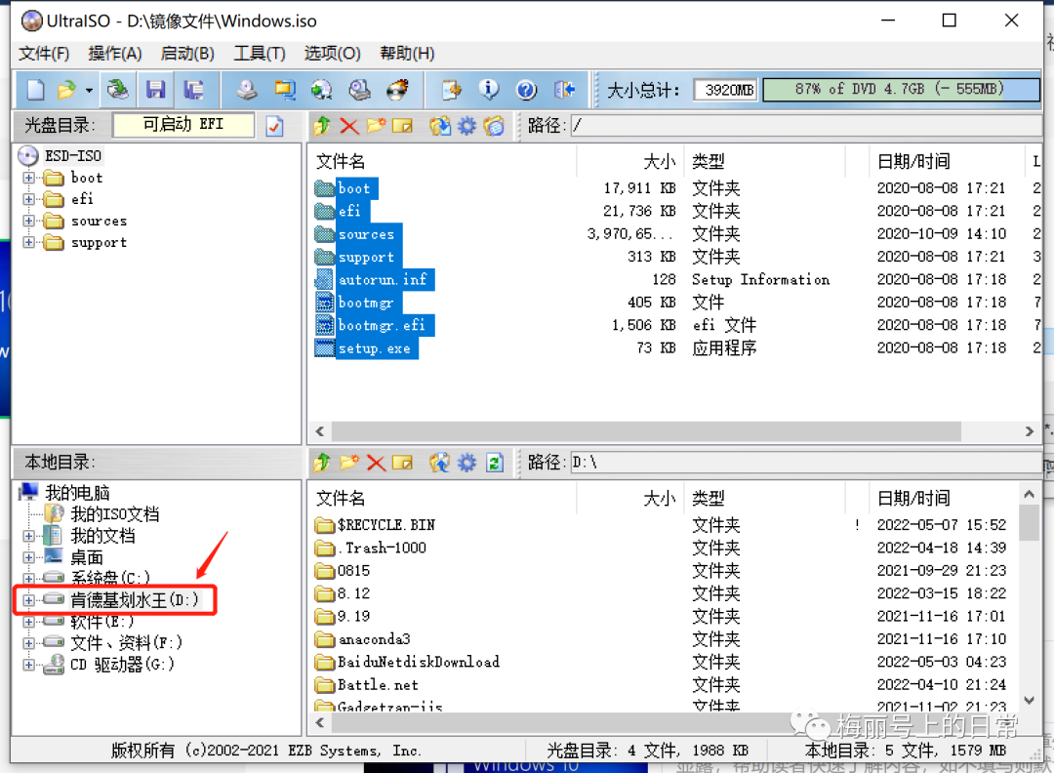The width and height of the screenshot is (1054, 773).
Task: Click the 可启动 EFI boot status field
Action: coord(183,124)
